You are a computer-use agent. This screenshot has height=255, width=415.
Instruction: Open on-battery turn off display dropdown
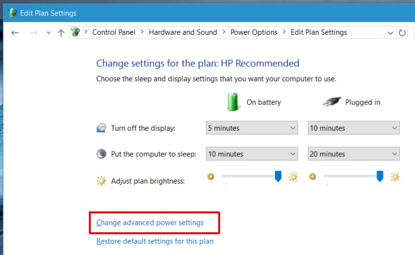point(252,128)
